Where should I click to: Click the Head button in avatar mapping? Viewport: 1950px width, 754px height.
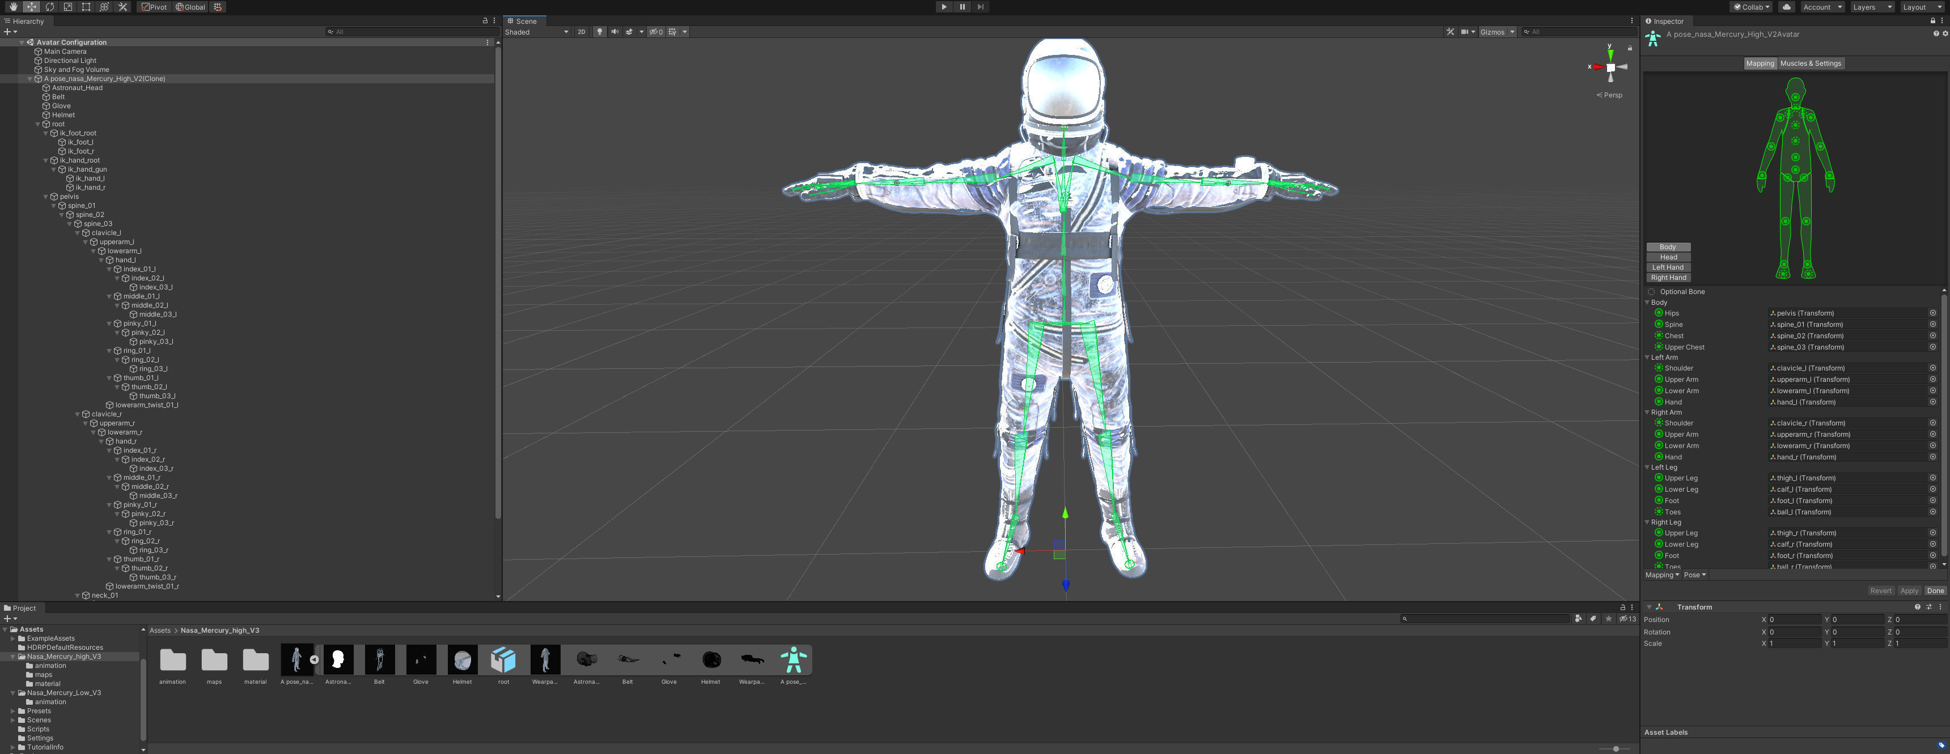(x=1668, y=257)
